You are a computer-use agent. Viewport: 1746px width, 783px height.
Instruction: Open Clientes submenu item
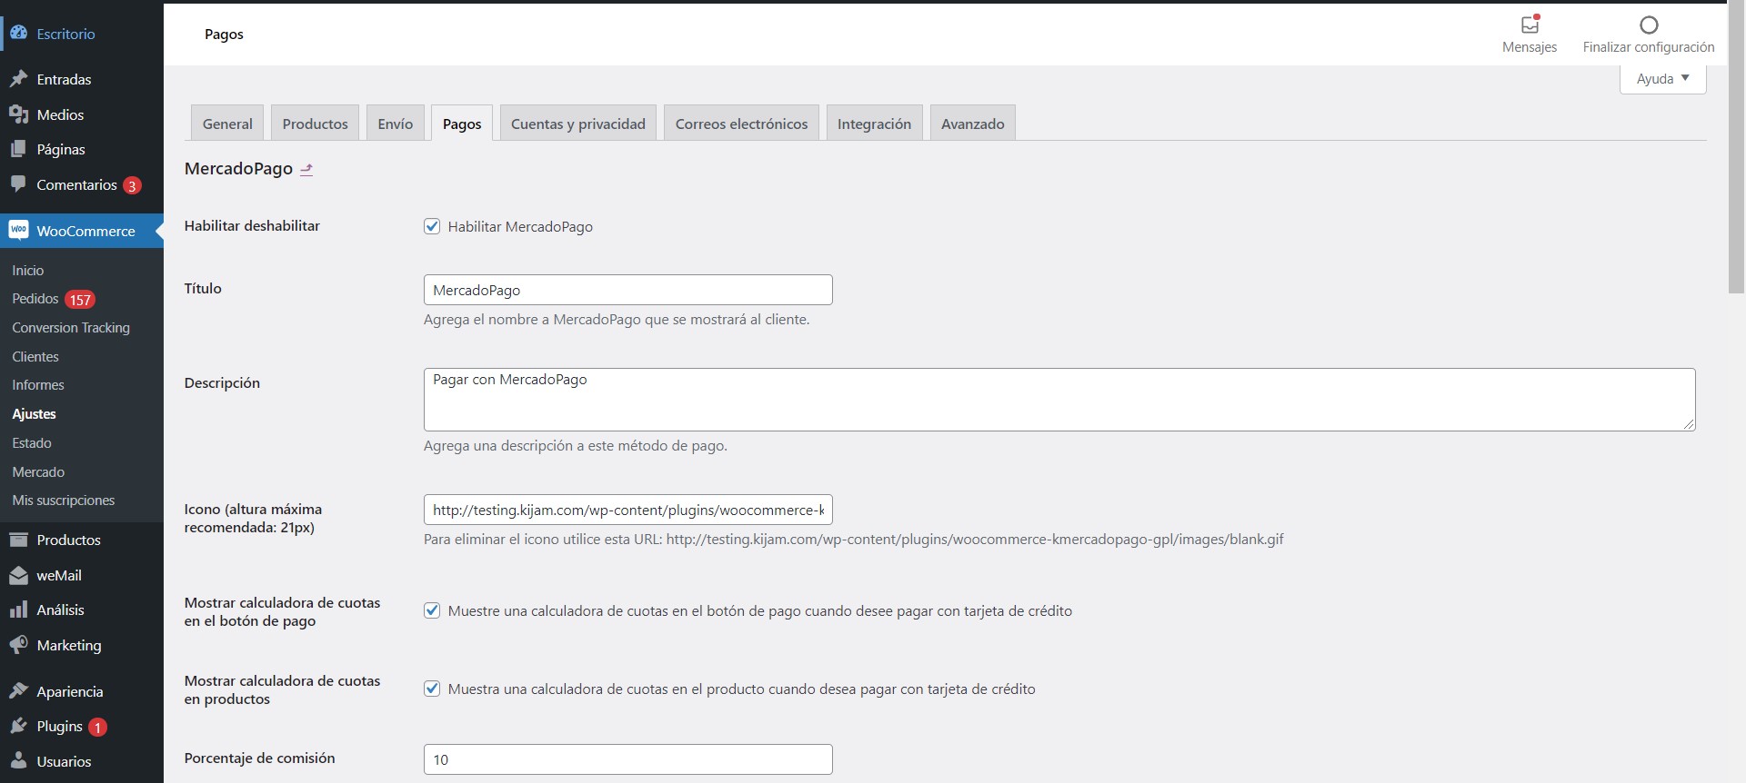coord(35,357)
